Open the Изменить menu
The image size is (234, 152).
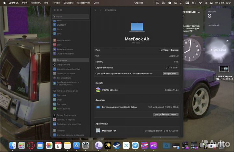pyautogui.click(x=36, y=3)
